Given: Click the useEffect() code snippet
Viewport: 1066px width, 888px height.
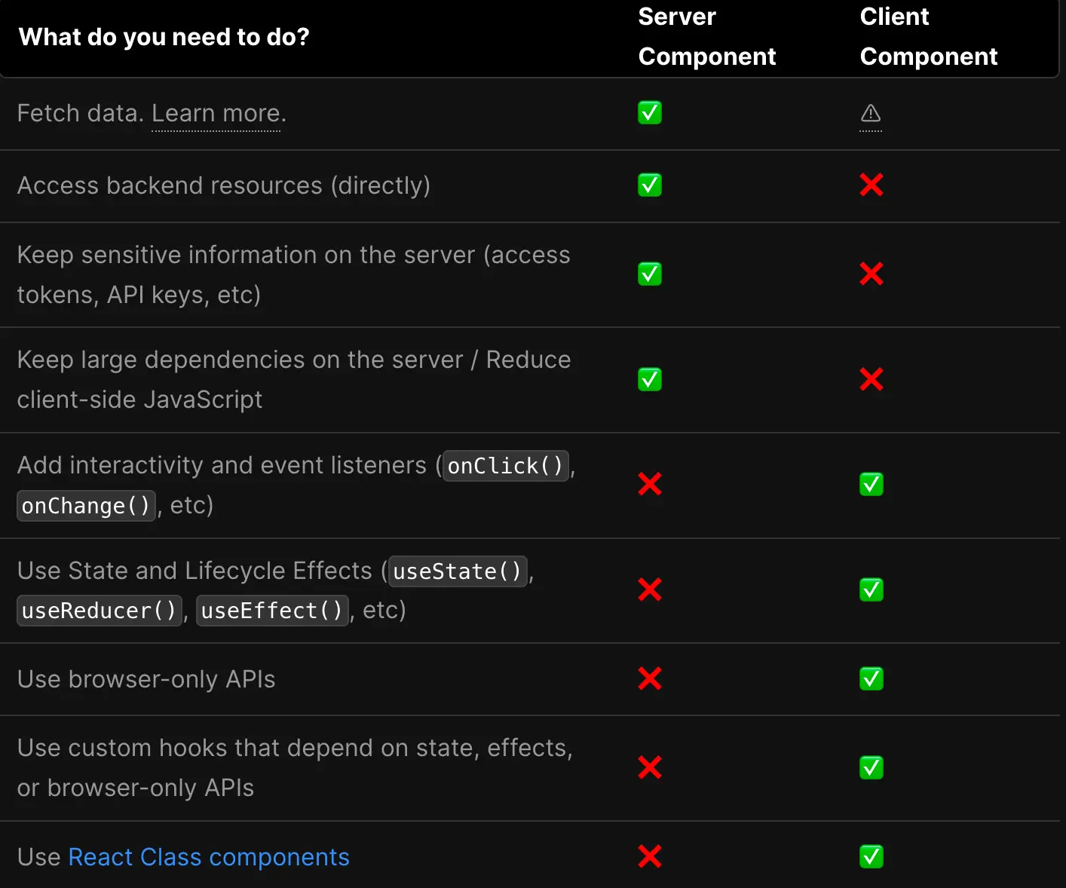Looking at the screenshot, I should click(x=273, y=611).
